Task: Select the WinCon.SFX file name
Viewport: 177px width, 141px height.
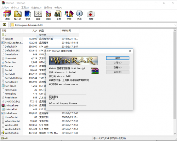Action: [11, 125]
